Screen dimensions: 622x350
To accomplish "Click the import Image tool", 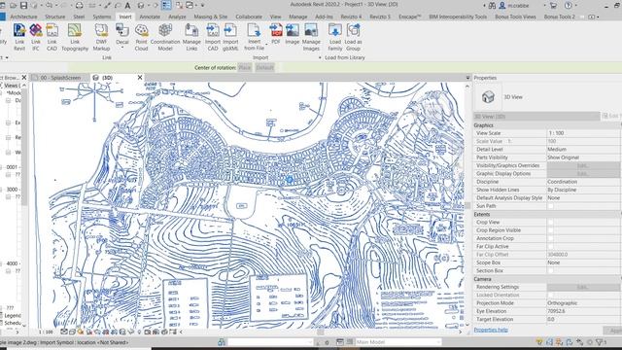I will tap(293, 34).
